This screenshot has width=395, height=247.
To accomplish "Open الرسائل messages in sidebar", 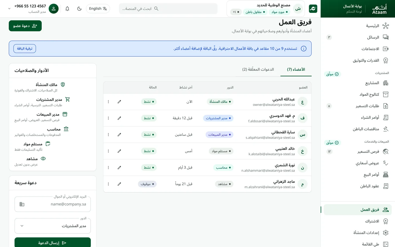I will point(358,37).
